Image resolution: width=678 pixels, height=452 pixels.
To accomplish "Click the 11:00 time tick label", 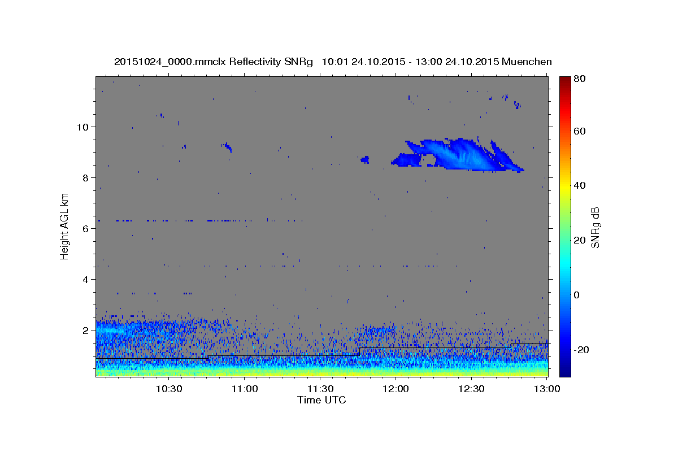I will tap(245, 389).
